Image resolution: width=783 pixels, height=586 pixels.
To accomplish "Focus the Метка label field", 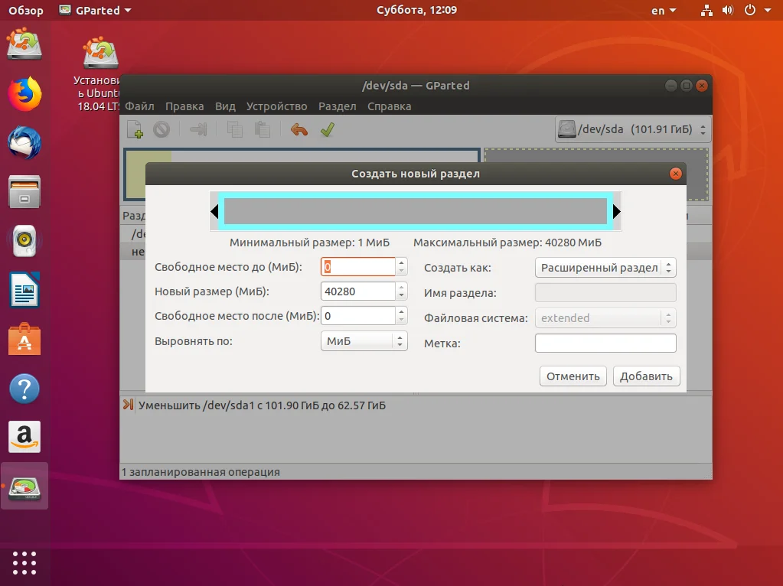I will (x=605, y=343).
